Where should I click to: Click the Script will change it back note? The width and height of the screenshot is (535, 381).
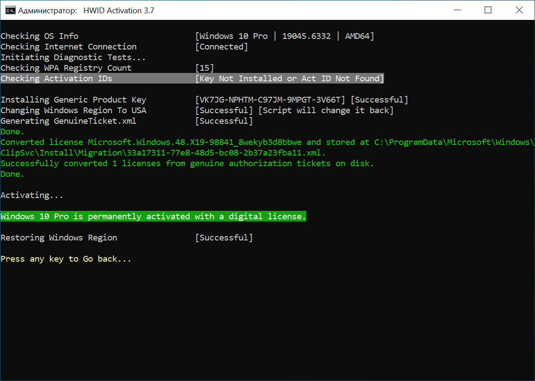(x=326, y=110)
